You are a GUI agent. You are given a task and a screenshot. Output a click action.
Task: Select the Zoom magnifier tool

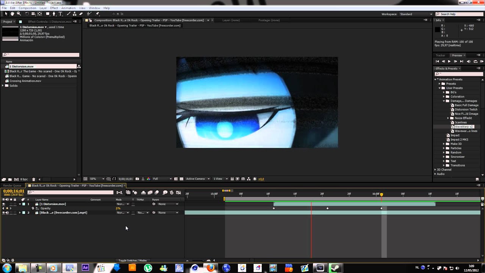[x=19, y=14]
